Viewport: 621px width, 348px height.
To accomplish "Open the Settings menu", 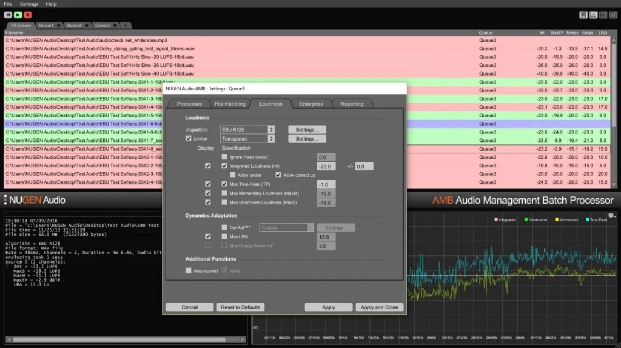I will (29, 4).
